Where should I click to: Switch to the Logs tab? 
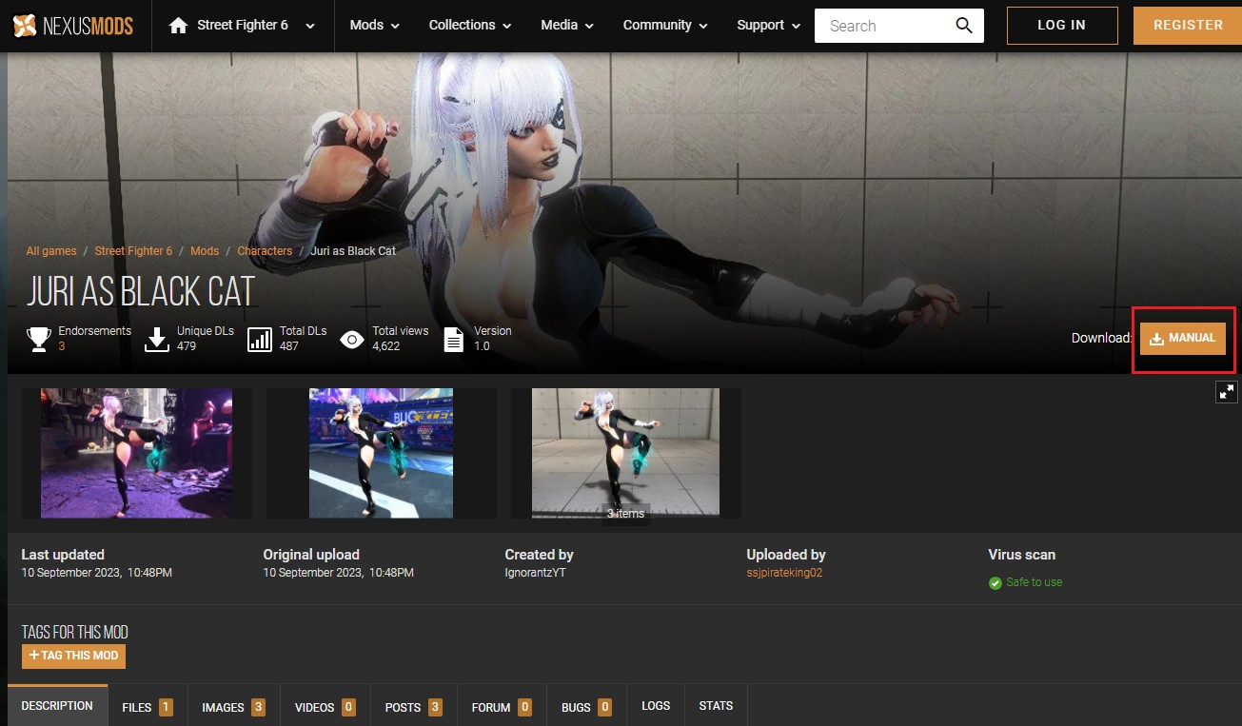point(656,706)
